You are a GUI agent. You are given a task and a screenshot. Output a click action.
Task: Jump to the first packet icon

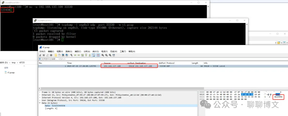tap(86, 55)
